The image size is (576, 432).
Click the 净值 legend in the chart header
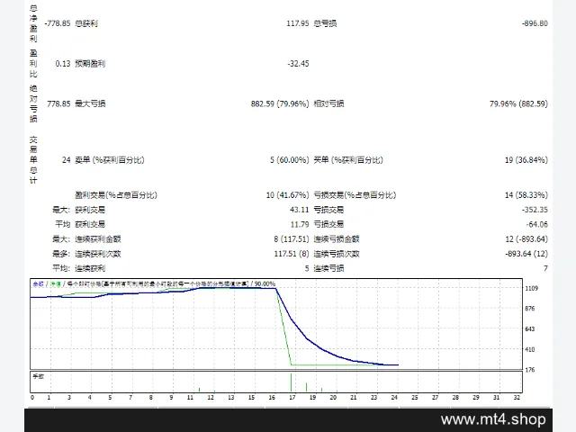point(56,283)
